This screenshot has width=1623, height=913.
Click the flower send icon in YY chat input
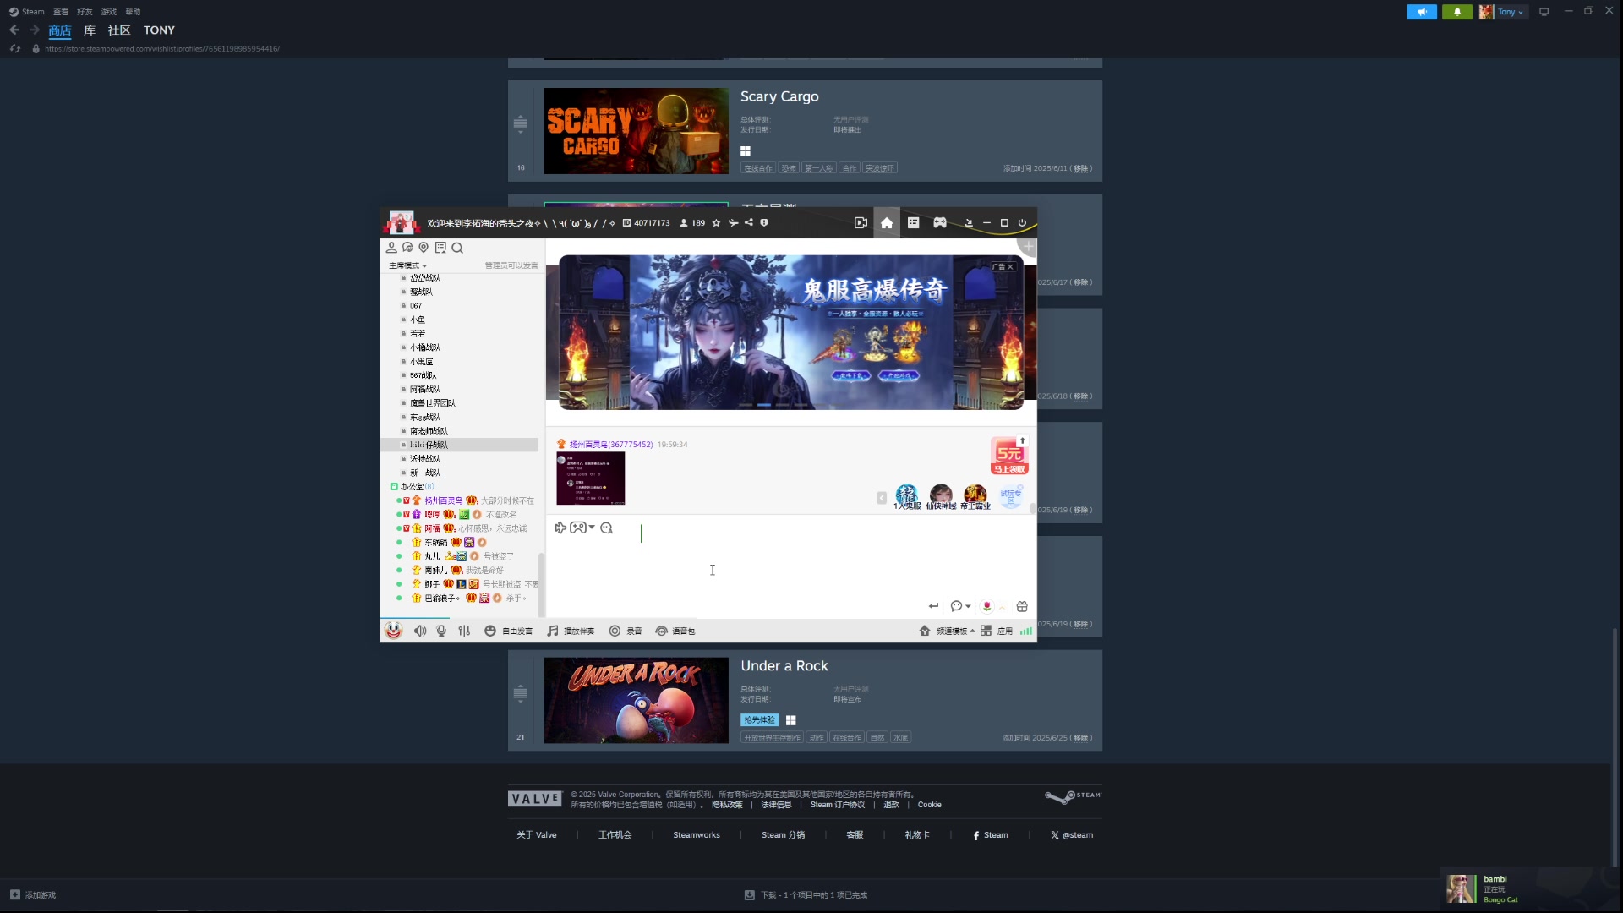click(x=986, y=606)
